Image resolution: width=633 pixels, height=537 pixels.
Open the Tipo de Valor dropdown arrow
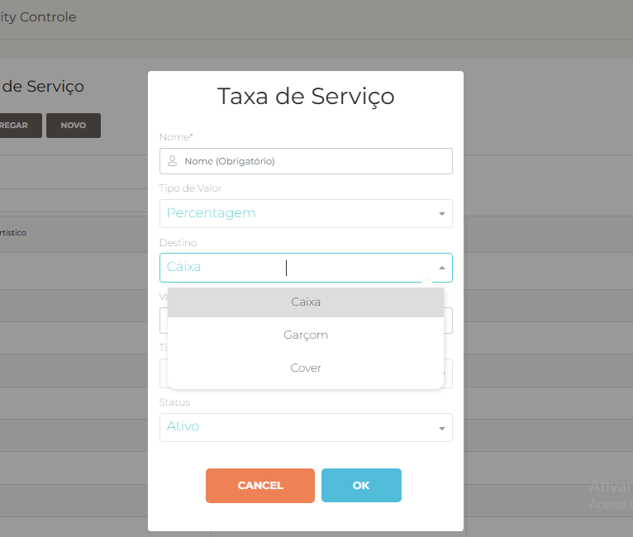(442, 214)
